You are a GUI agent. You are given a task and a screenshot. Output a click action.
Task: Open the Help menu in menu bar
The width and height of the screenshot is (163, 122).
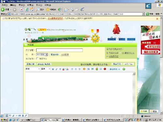[x=48, y=5]
